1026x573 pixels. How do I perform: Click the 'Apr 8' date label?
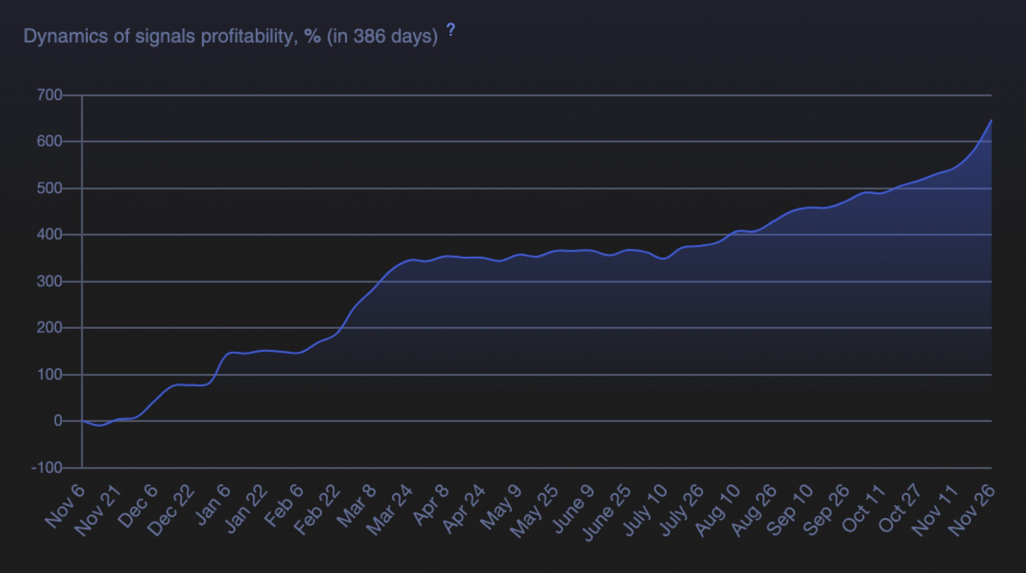click(431, 505)
